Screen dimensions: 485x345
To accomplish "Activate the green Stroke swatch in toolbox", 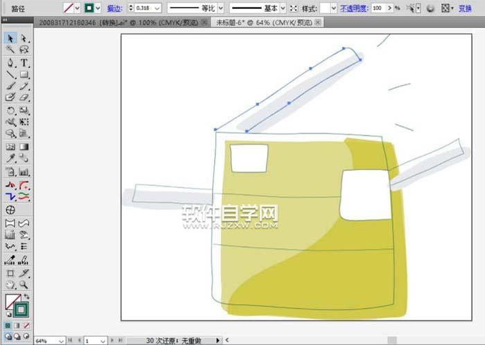I will coord(21,310).
